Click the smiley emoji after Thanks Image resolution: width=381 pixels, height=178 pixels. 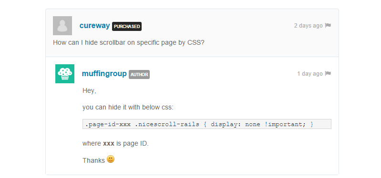click(111, 159)
